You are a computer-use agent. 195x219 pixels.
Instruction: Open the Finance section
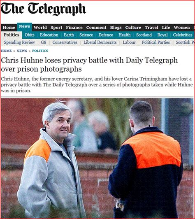coord(74,28)
